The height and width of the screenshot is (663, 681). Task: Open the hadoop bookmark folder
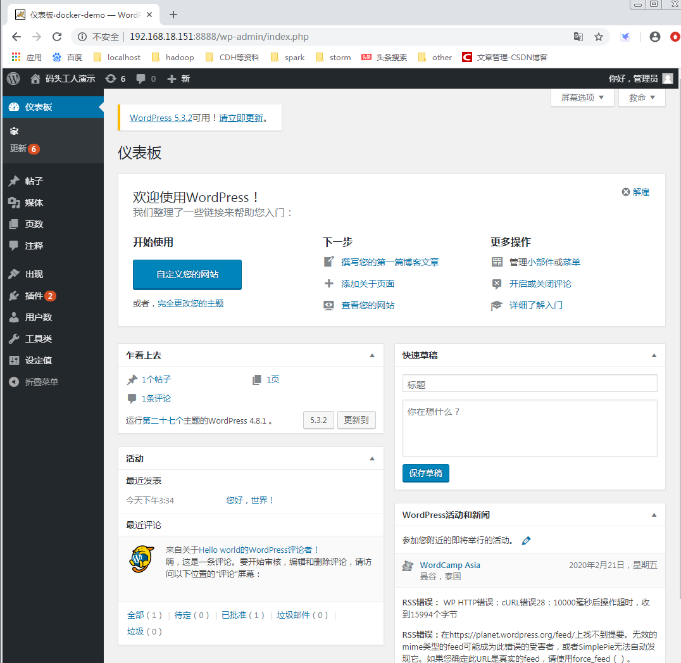(173, 58)
